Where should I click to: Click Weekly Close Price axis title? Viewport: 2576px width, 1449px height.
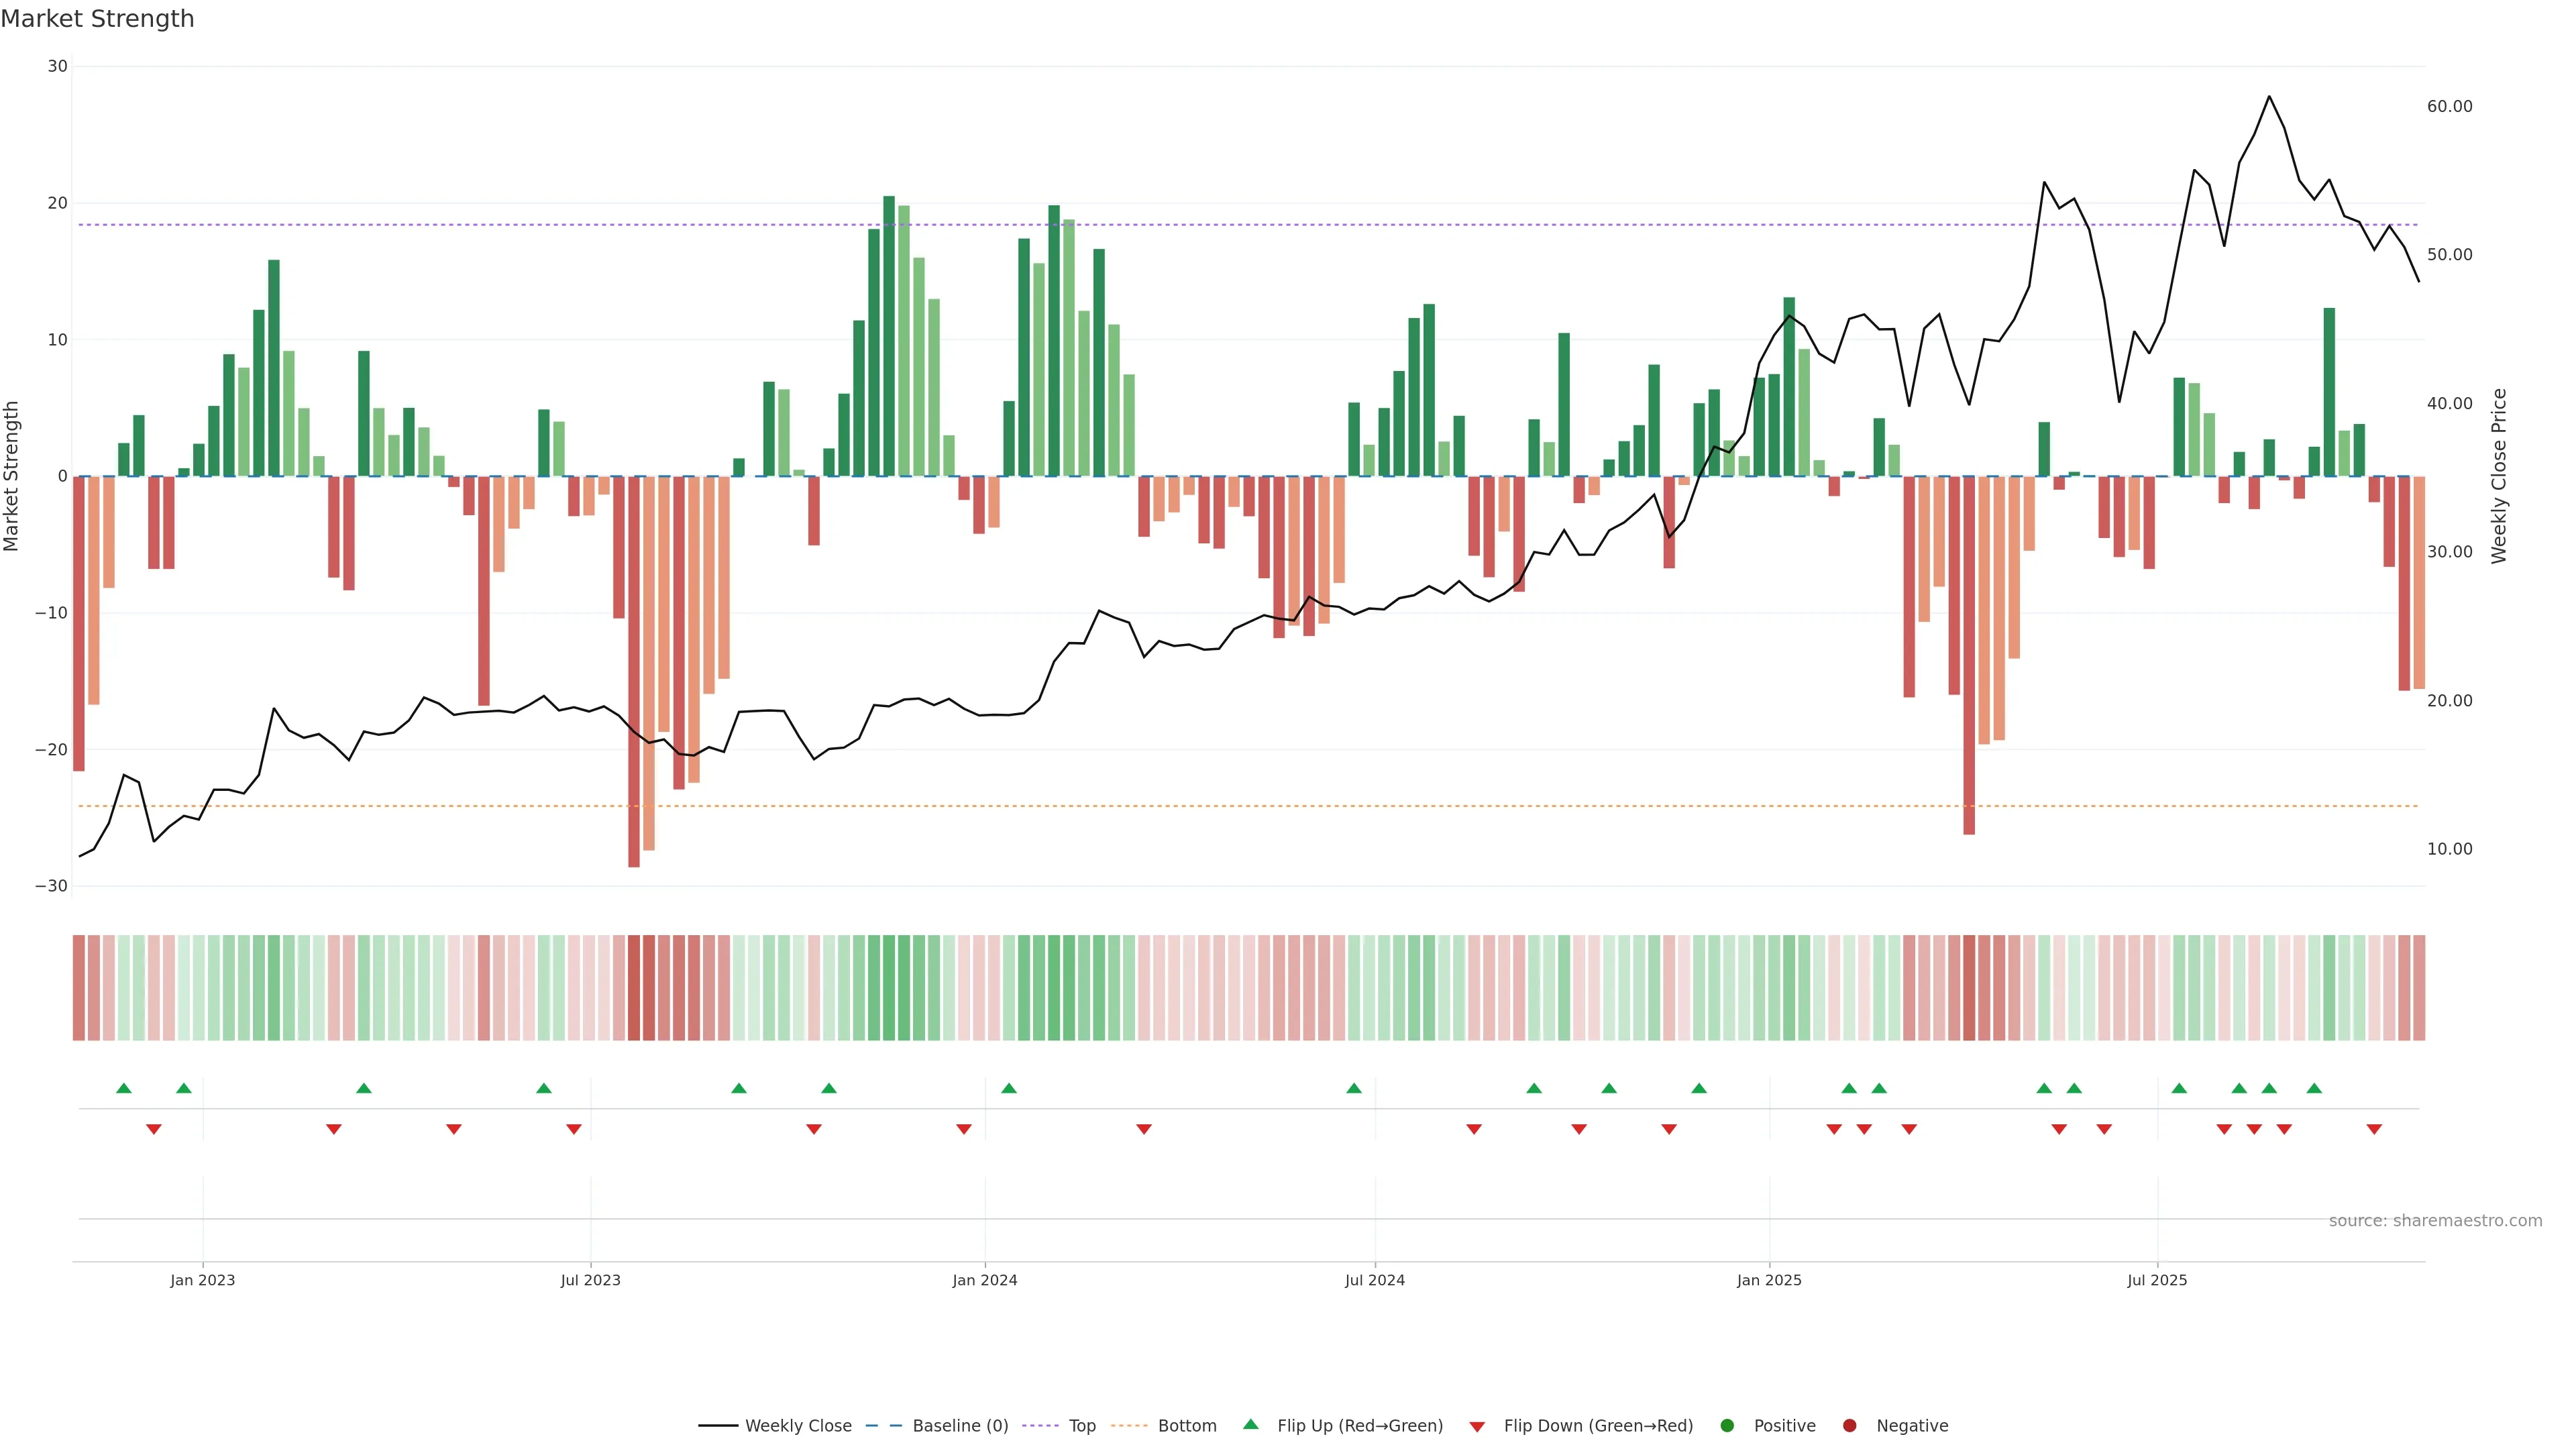[x=2499, y=476]
